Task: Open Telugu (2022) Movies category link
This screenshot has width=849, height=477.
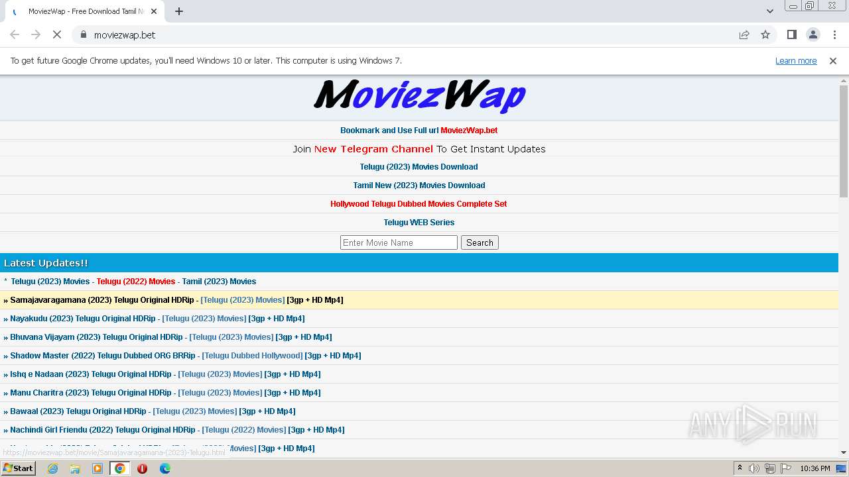Action: [136, 282]
